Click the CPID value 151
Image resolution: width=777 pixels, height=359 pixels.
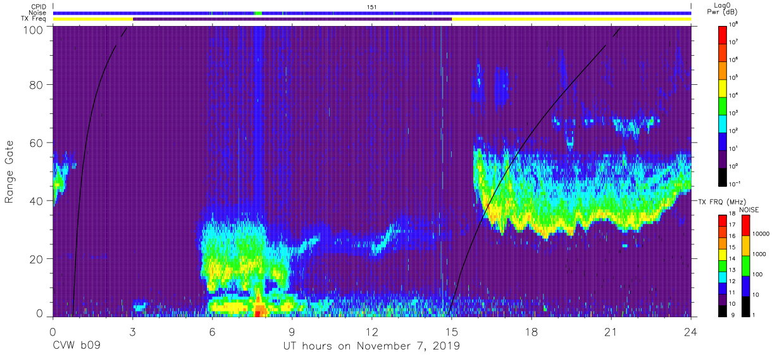click(372, 6)
